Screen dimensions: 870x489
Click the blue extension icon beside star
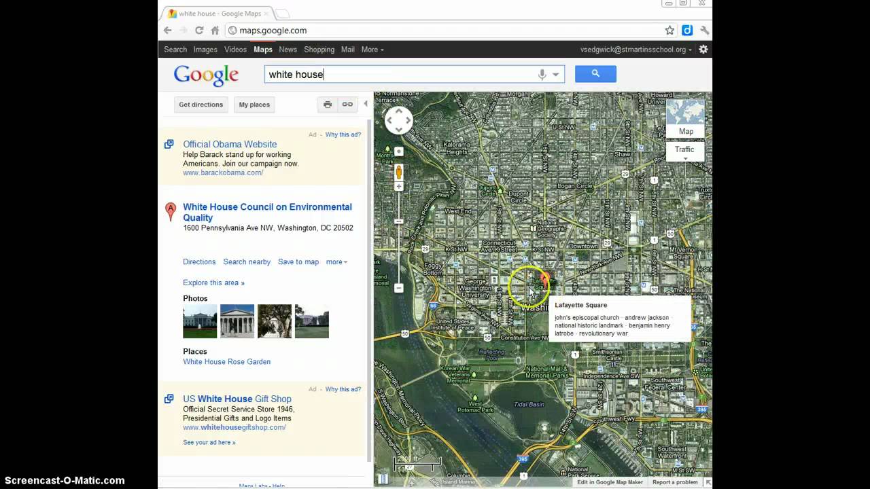click(x=687, y=31)
